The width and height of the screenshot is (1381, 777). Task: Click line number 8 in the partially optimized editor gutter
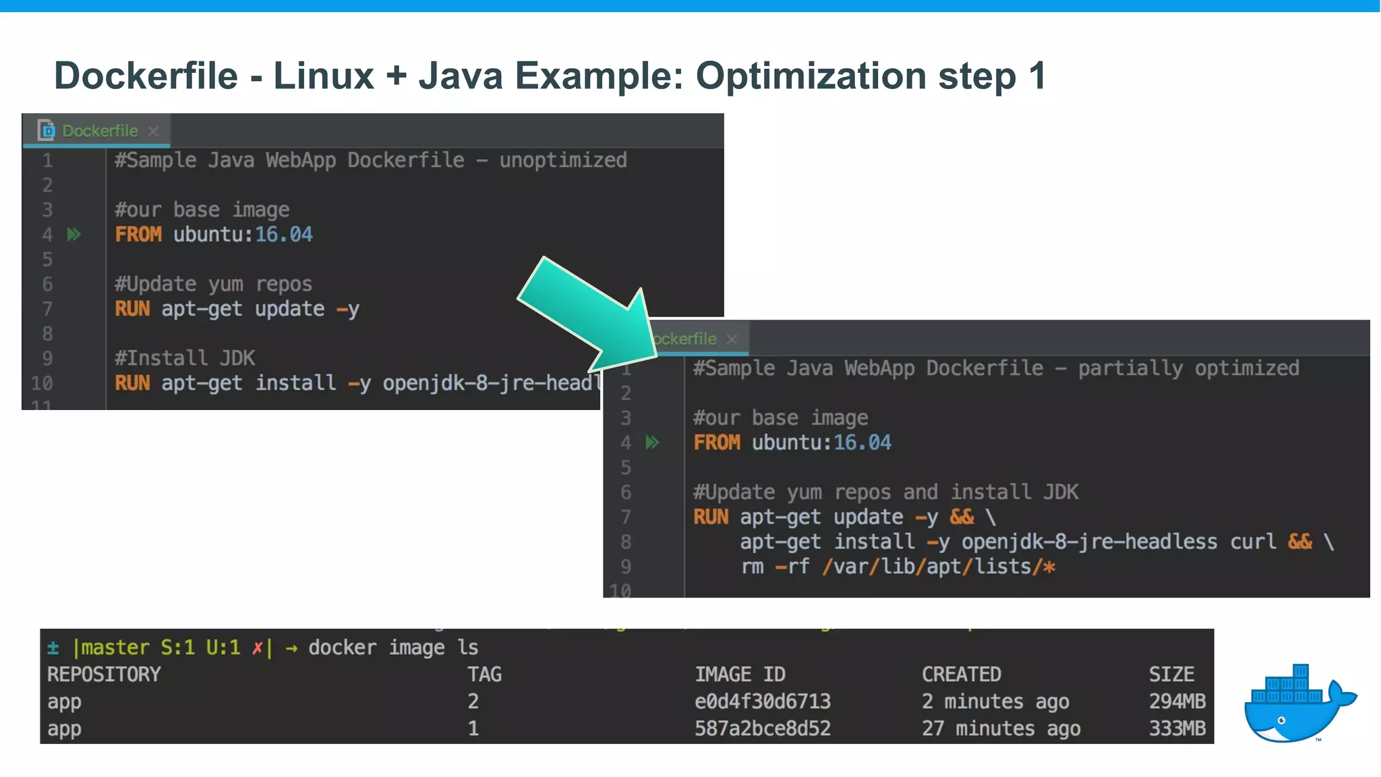(x=626, y=542)
